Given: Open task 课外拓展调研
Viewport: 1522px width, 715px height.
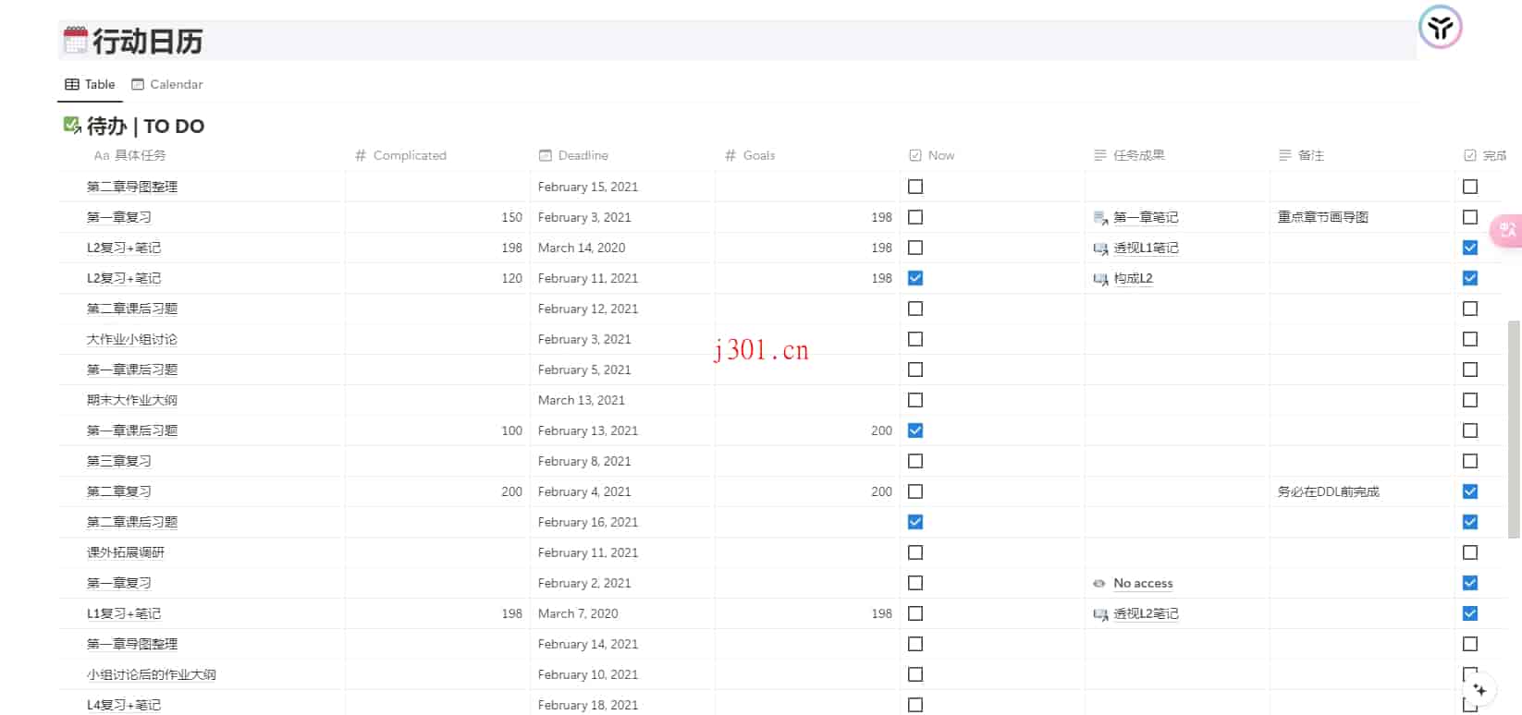Looking at the screenshot, I should pos(126,552).
